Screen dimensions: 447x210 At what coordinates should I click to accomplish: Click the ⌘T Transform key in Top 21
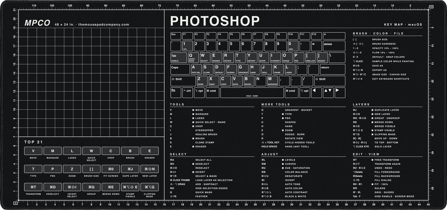tap(33, 188)
